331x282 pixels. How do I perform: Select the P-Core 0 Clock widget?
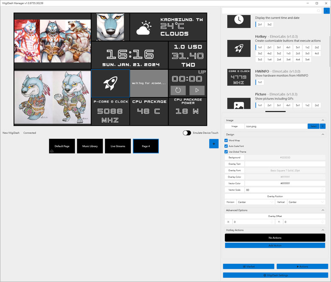tap(110, 112)
